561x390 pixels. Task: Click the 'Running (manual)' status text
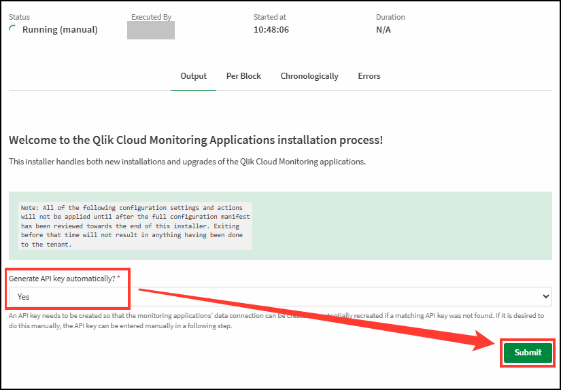tap(60, 30)
